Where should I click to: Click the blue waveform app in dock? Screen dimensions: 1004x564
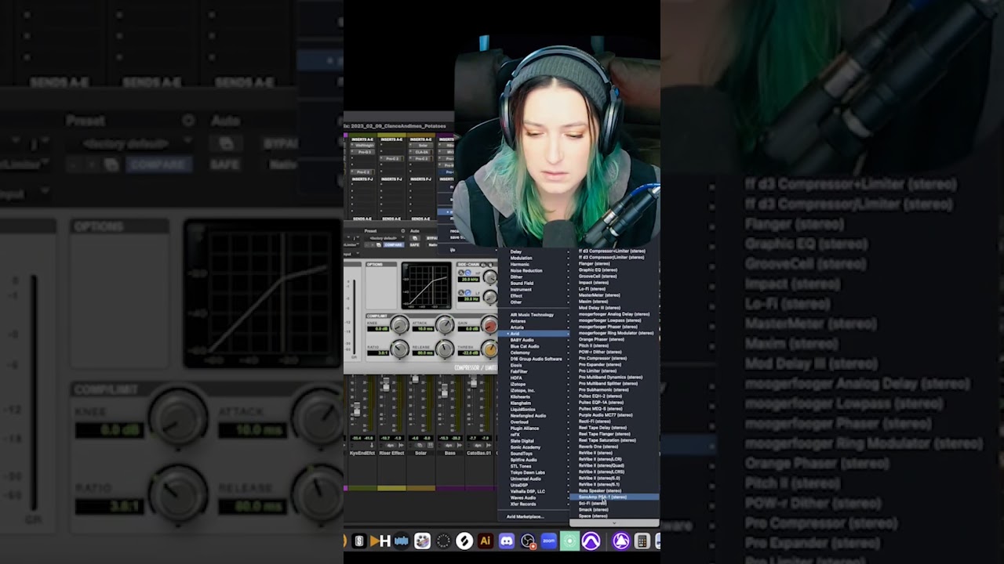tap(402, 540)
